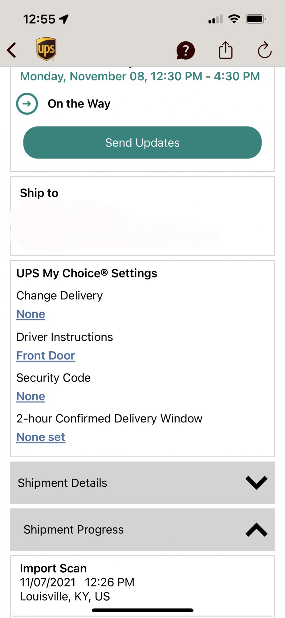Open the Security Code None link

(x=31, y=396)
